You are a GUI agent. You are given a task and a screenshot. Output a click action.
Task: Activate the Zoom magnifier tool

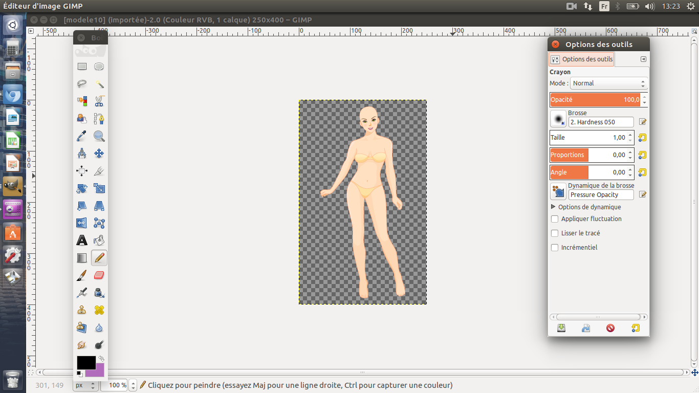pos(99,136)
